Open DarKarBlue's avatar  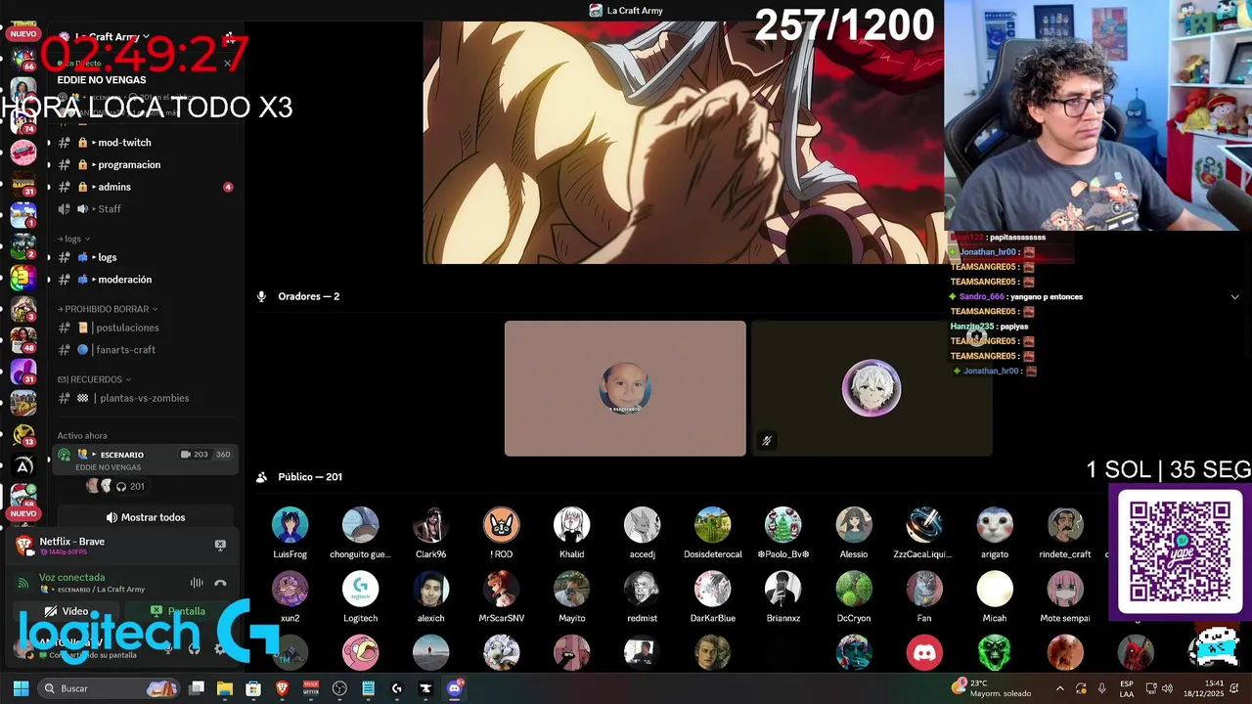coord(712,590)
